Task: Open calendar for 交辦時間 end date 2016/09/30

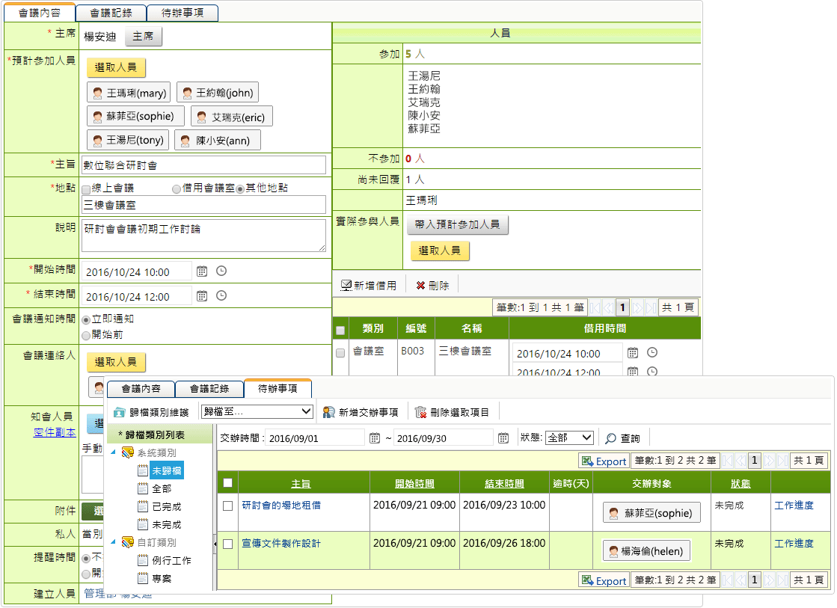Action: [503, 438]
